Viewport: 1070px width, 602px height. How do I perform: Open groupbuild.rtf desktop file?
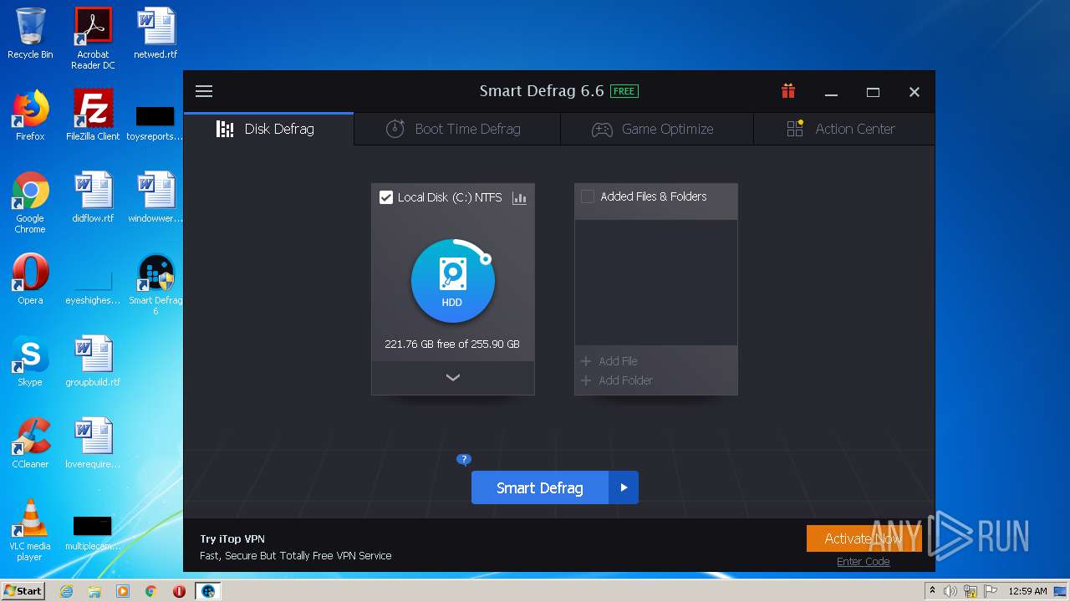tap(93, 361)
